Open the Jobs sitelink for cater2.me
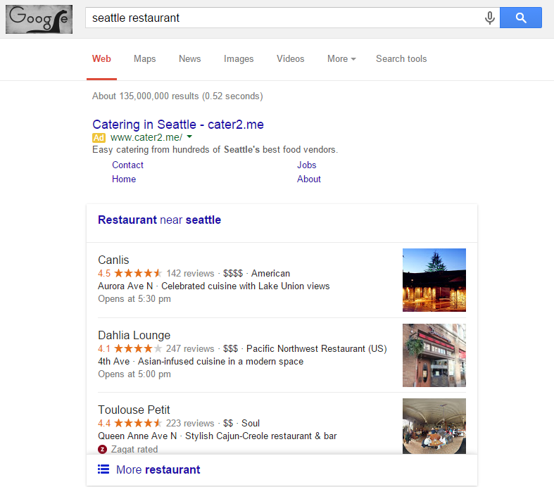The height and width of the screenshot is (487, 554). tap(307, 165)
